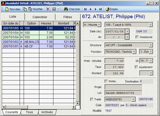Open the H - Heures type dropdown

point(99,25)
